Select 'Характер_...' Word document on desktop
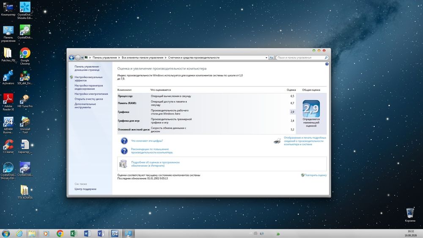Viewport: 423px width, 238px height. [25, 146]
